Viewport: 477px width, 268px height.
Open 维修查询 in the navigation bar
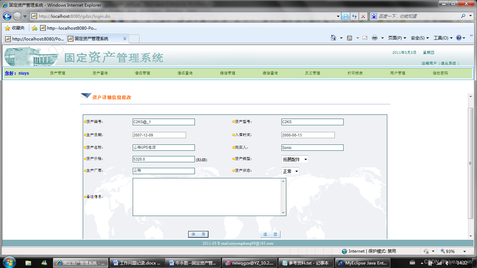[270, 73]
